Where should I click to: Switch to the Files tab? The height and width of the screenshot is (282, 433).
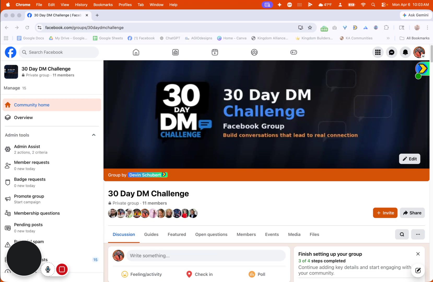click(x=314, y=234)
